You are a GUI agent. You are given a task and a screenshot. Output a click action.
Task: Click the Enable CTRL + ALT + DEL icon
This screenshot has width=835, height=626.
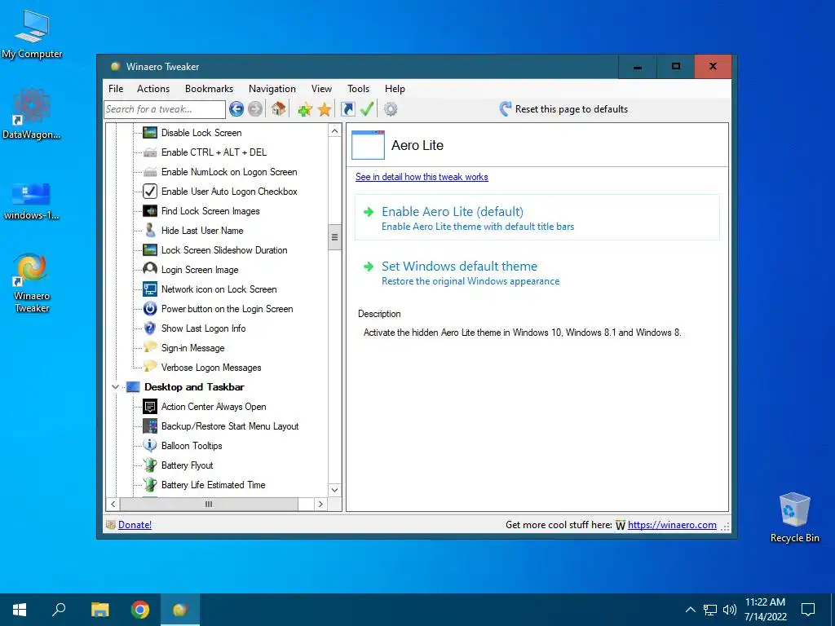(x=150, y=152)
